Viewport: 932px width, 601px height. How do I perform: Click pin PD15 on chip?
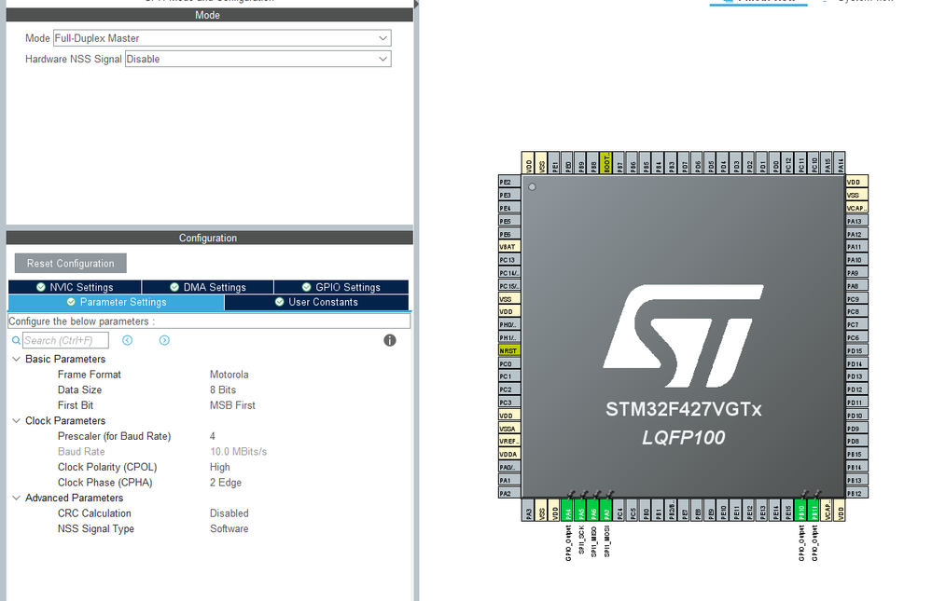pyautogui.click(x=857, y=350)
